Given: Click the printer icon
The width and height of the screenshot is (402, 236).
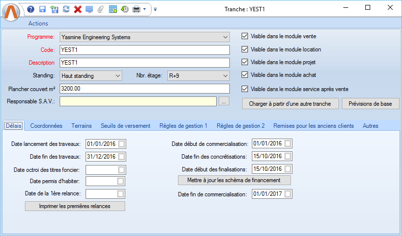Looking at the screenshot, I should click(x=137, y=9).
